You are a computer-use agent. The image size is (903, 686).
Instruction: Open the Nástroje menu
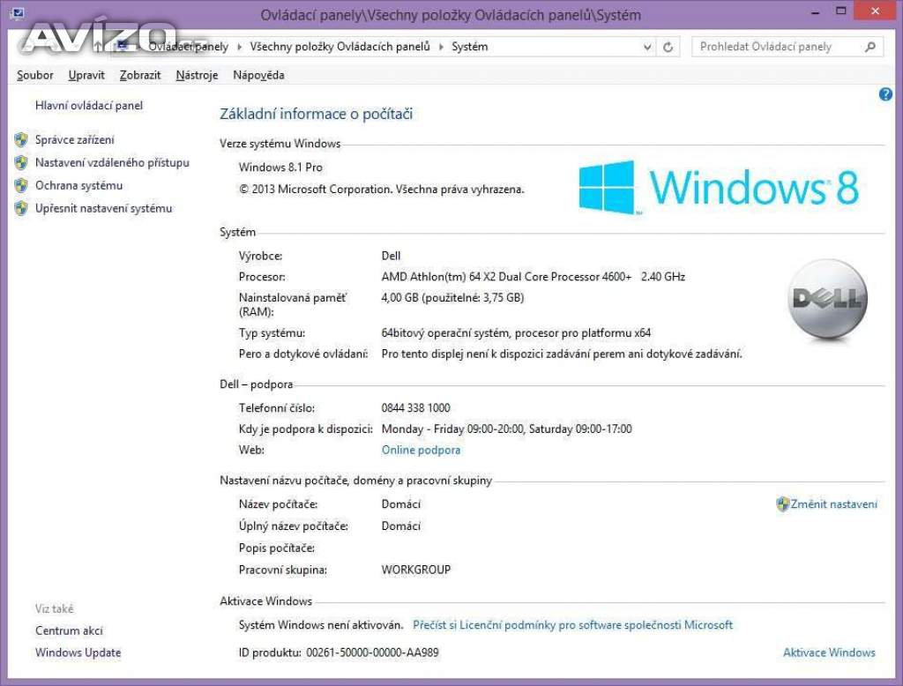tap(197, 75)
